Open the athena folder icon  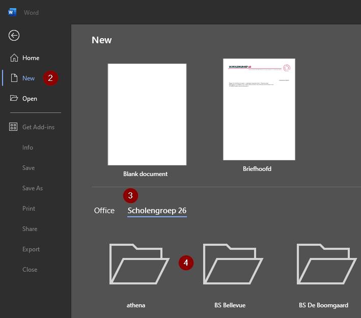point(140,264)
